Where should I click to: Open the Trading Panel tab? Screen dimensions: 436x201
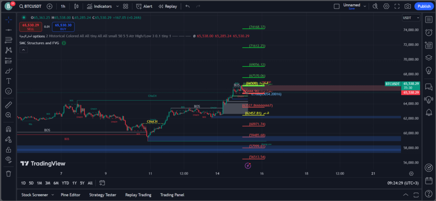pos(172,195)
